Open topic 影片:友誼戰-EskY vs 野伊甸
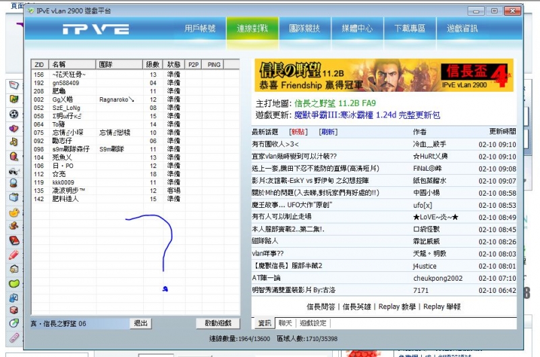 point(384,181)
